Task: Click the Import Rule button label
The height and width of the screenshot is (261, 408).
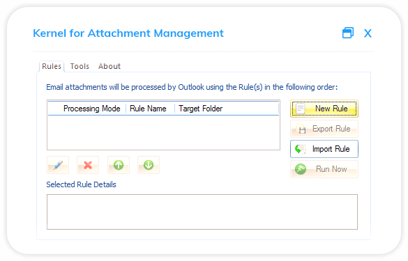Action: pyautogui.click(x=331, y=149)
